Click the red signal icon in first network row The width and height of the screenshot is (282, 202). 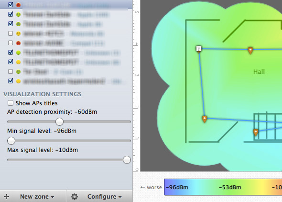point(18,5)
